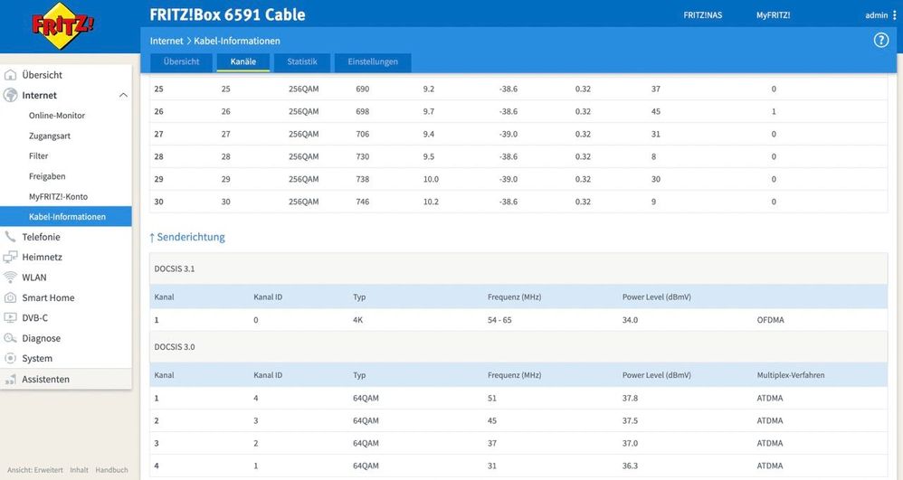Click the OFDMA cell
Screen dimensions: 903x480
coord(771,320)
